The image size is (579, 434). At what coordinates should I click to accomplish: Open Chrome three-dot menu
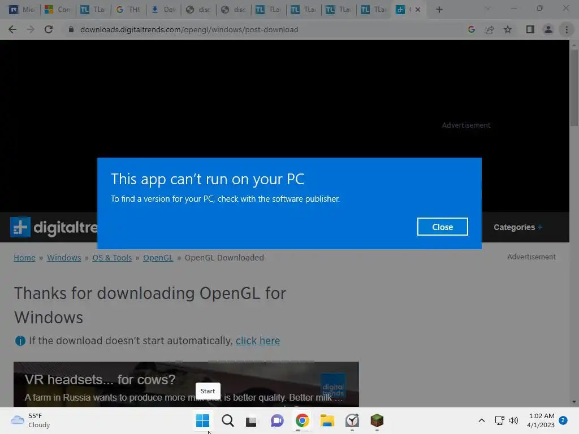[567, 29]
